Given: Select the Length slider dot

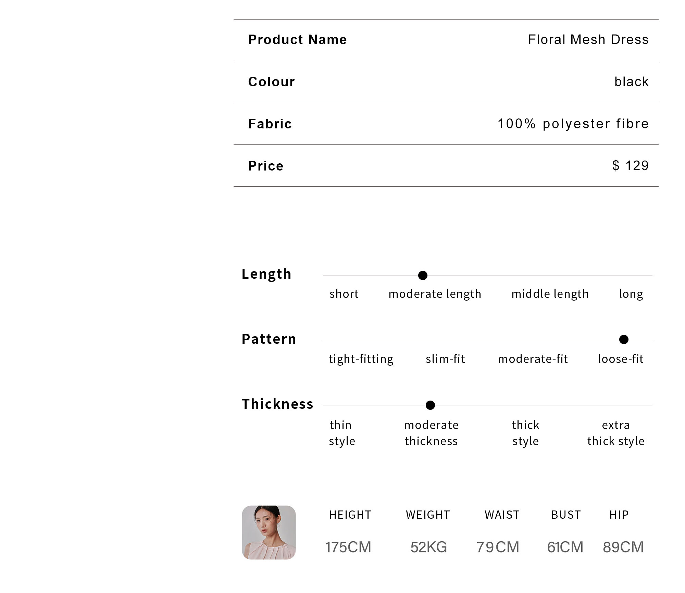Looking at the screenshot, I should click(423, 275).
